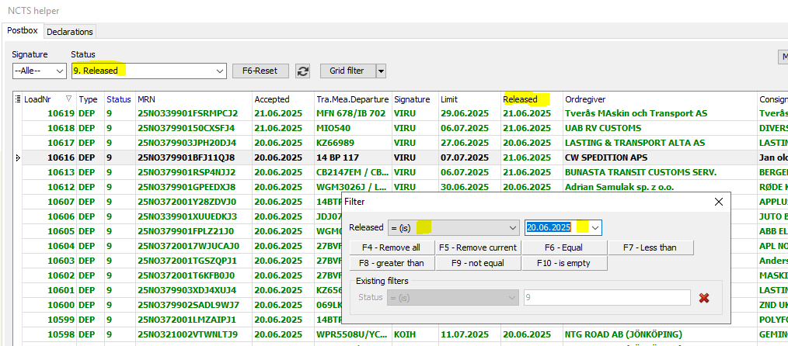The height and width of the screenshot is (346, 788).
Task: Click the grid column chooser icon beside LoadNr
Action: coord(18,99)
